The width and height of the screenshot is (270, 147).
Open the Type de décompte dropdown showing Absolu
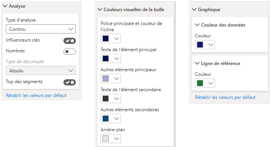tap(41, 70)
